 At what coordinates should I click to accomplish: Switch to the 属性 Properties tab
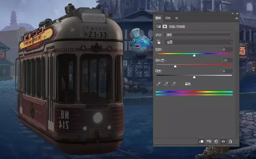(158, 18)
